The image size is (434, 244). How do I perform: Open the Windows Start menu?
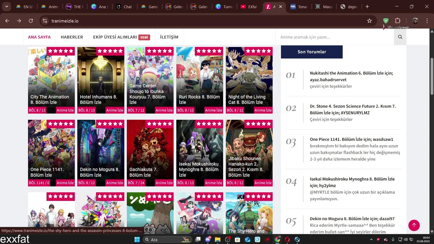pos(137,240)
